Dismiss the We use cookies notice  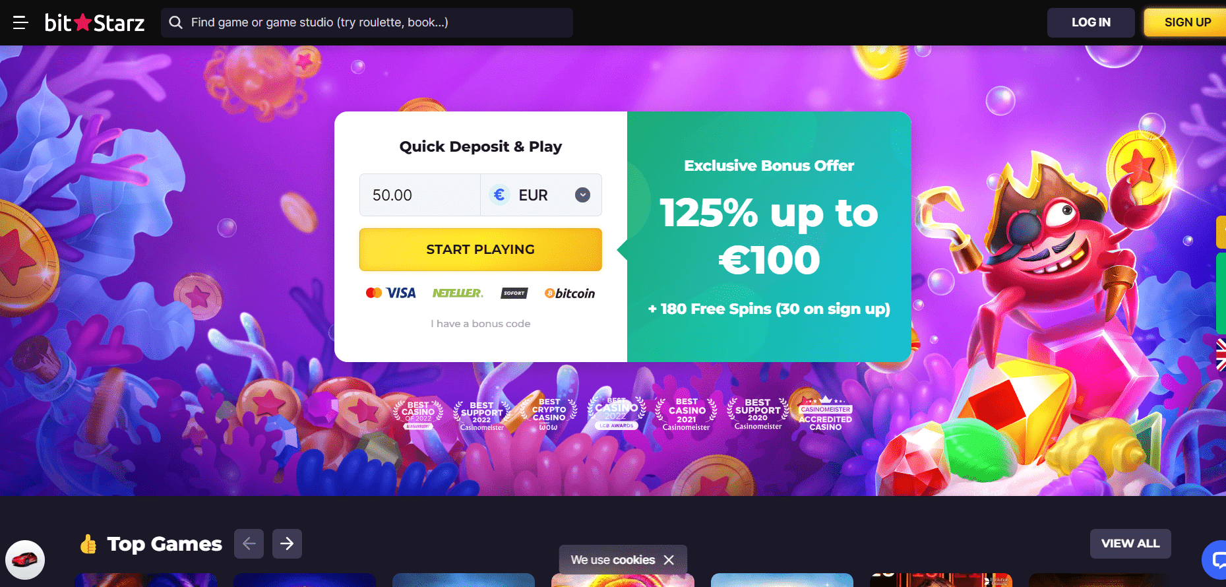point(669,559)
